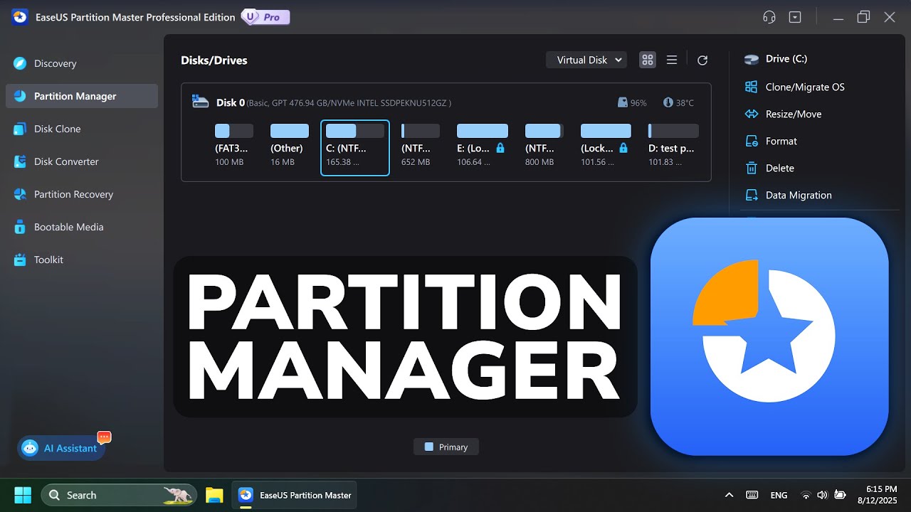Click the ENG language indicator
This screenshot has width=911, height=512.
(779, 495)
